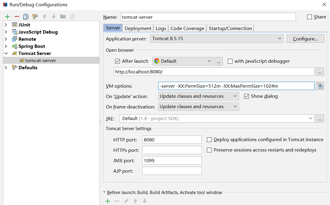Screen dimensions: 330x205
Task: Click the HTTP port input field
Action: pyautogui.click(x=172, y=140)
